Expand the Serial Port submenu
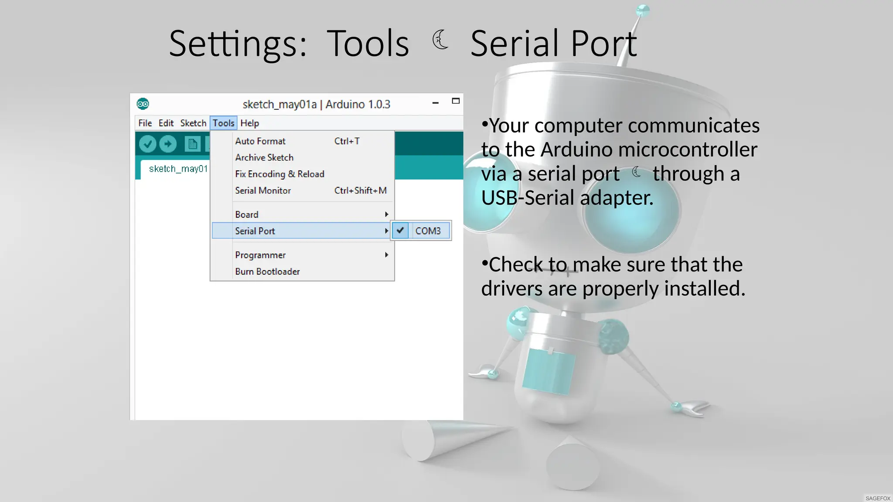 (301, 231)
